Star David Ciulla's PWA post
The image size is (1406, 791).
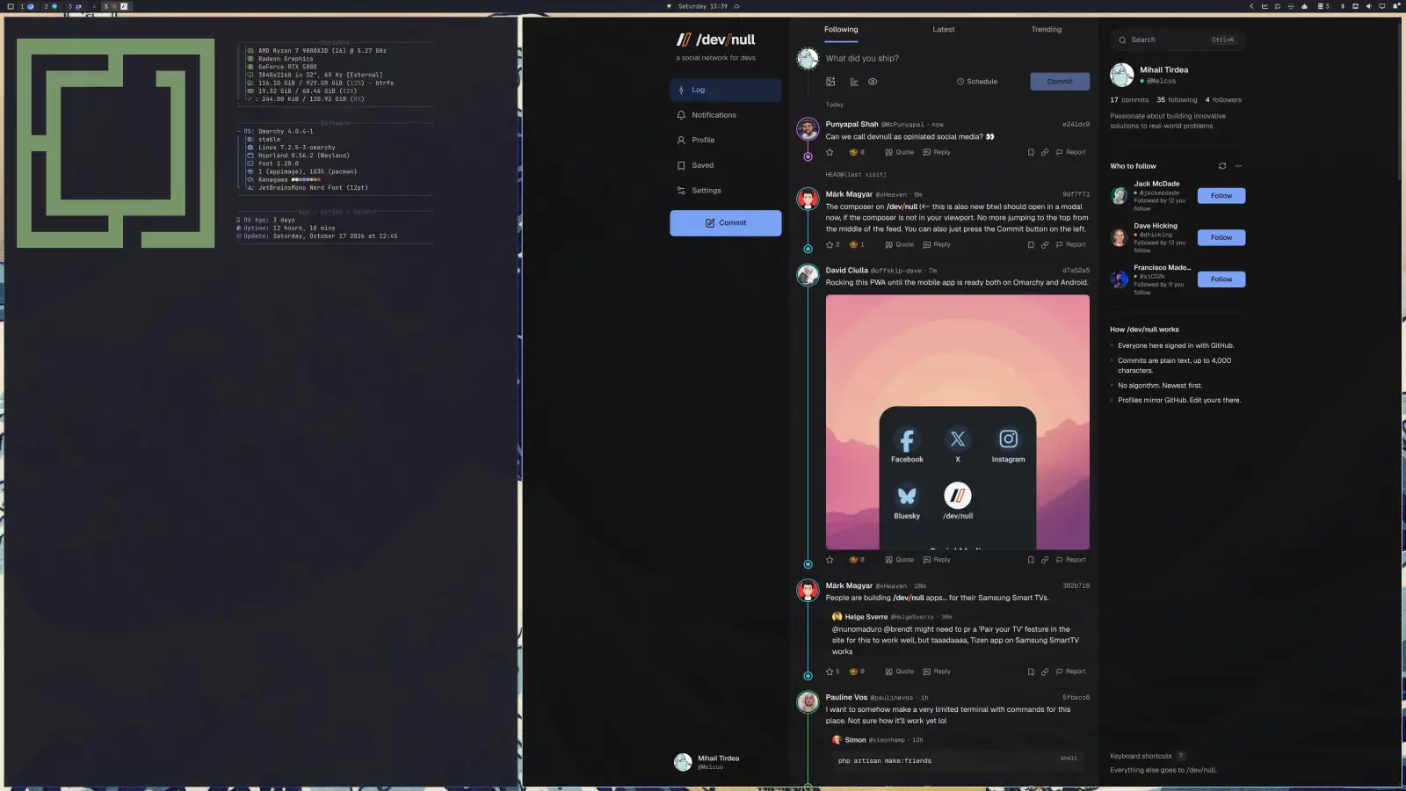click(x=830, y=560)
